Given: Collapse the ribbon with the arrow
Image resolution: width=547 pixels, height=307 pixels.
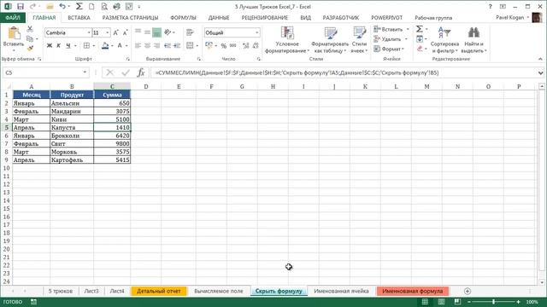Looking at the screenshot, I should pos(540,59).
